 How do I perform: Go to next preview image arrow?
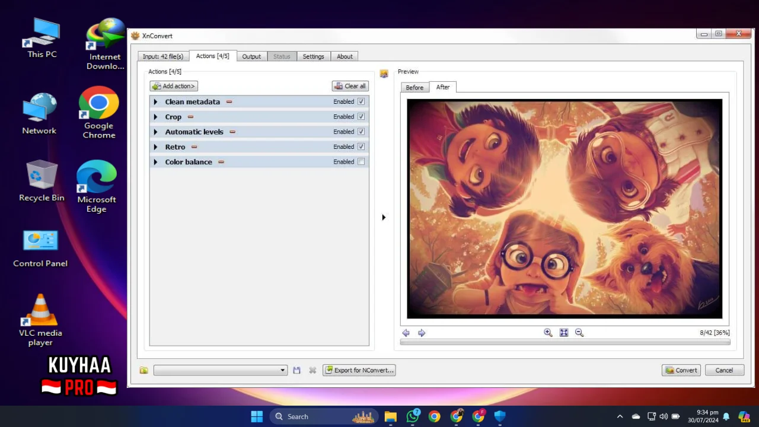(x=422, y=333)
